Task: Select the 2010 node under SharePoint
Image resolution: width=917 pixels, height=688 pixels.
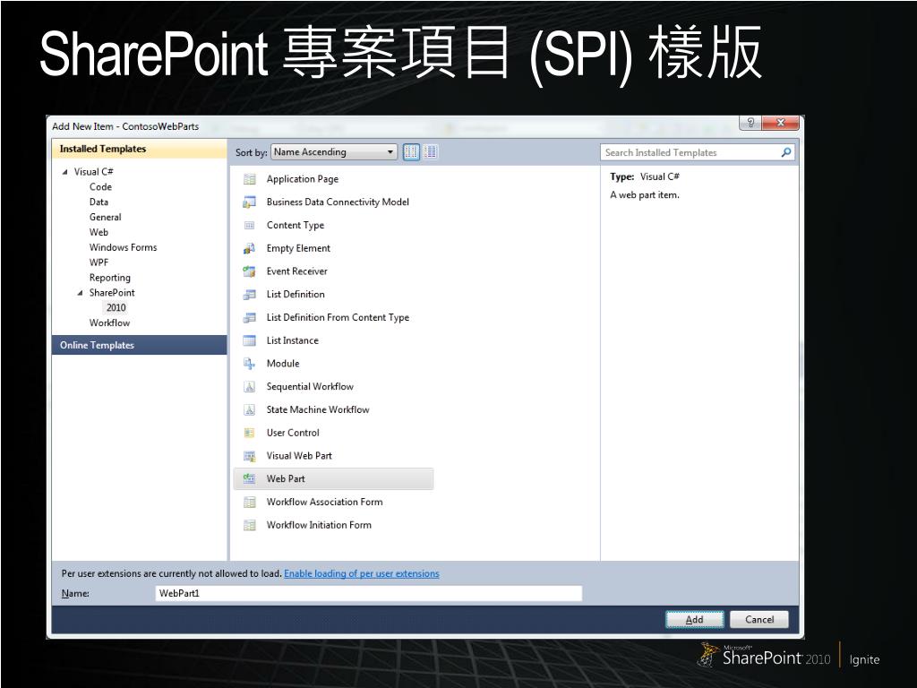Action: (x=116, y=308)
